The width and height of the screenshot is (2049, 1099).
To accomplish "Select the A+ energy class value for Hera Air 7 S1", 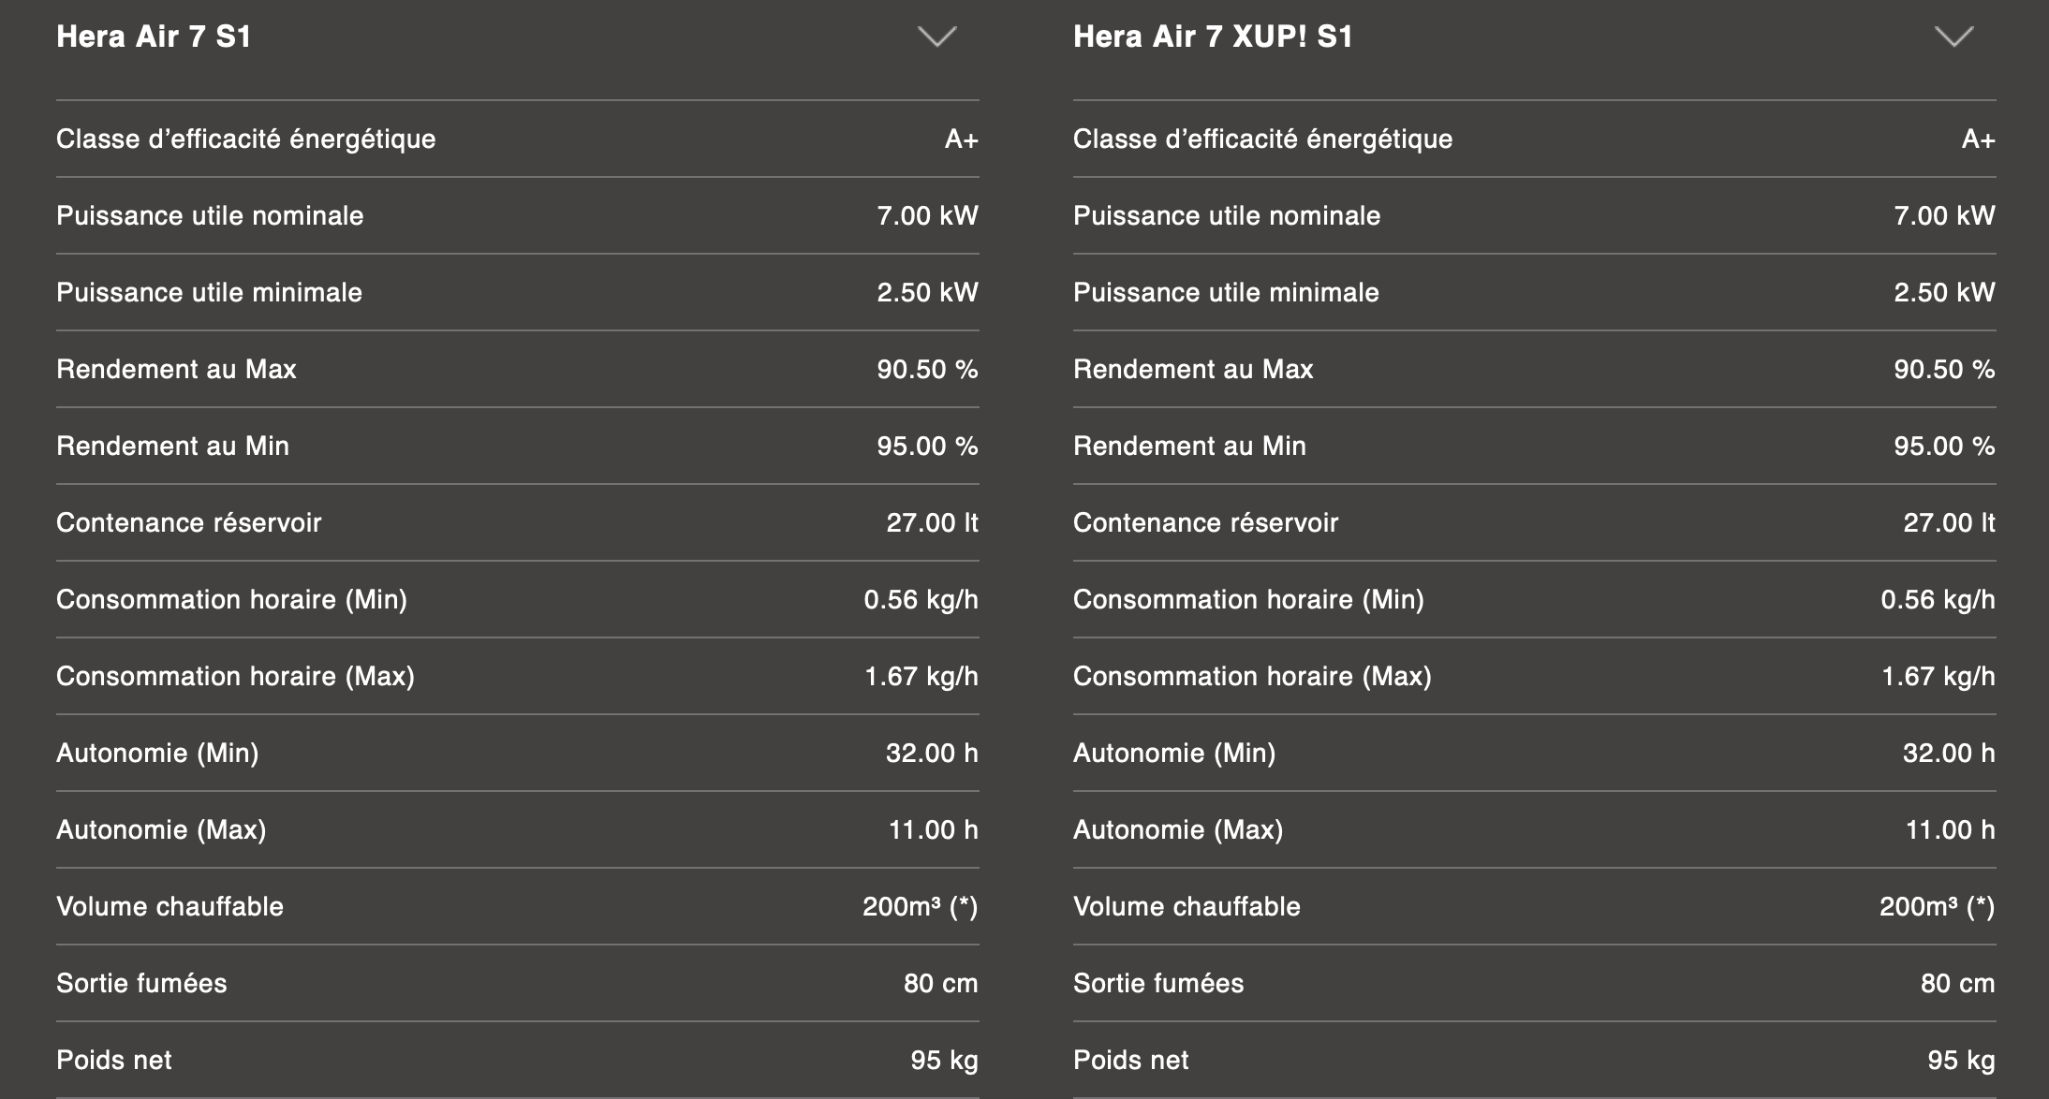I will 961,139.
